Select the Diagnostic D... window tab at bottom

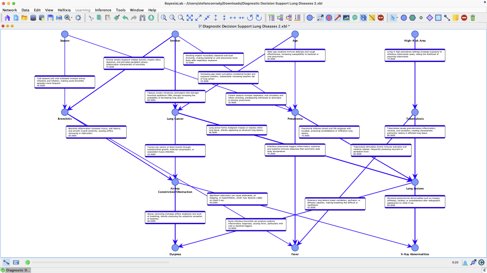click(15, 270)
